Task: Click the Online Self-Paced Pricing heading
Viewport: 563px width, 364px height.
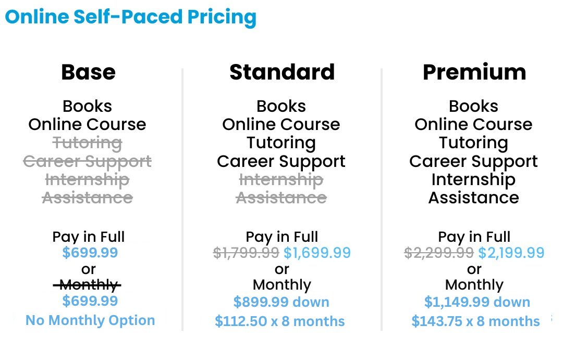Action: 130,17
